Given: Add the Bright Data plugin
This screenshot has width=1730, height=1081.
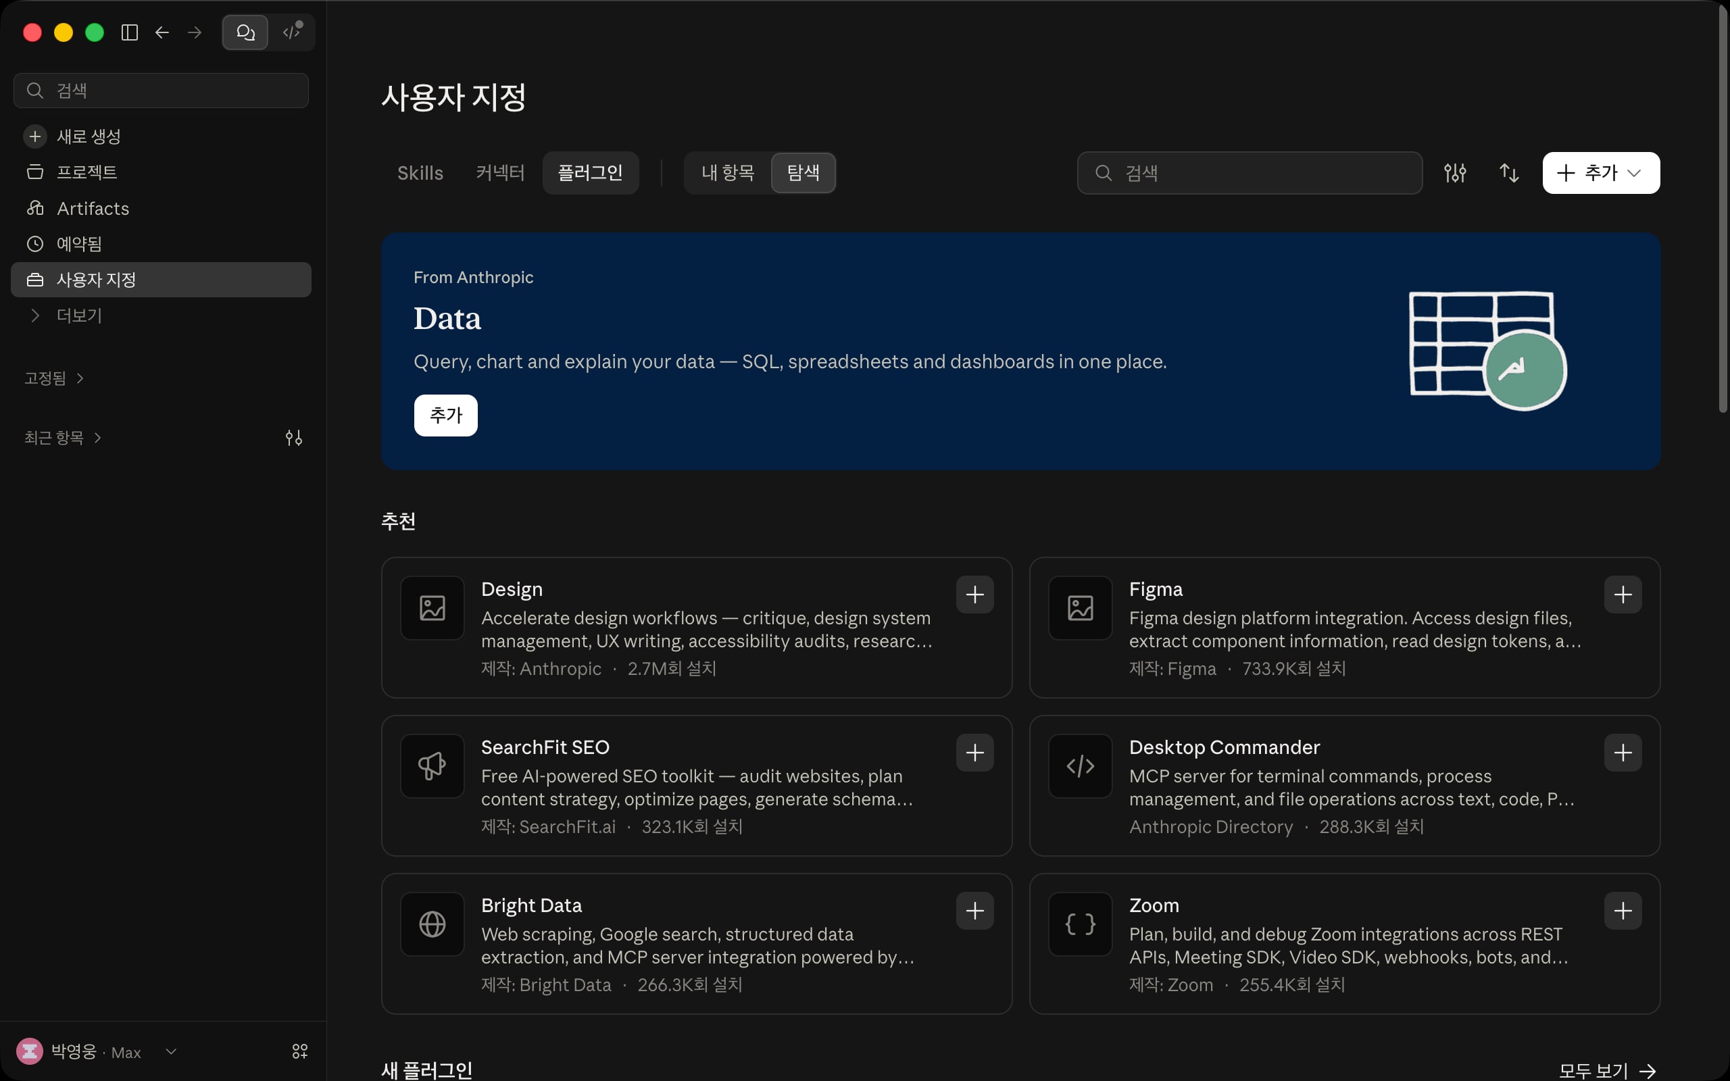Looking at the screenshot, I should [975, 911].
